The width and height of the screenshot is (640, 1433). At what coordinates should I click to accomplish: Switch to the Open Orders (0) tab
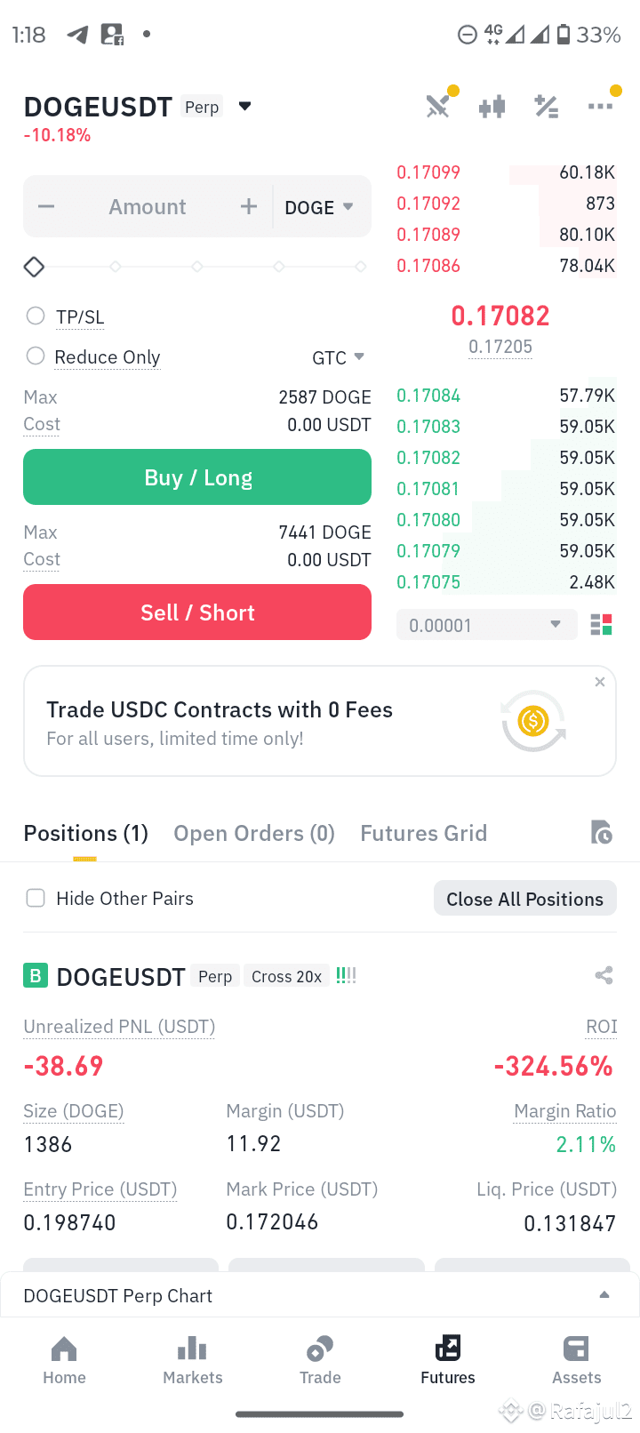(x=254, y=833)
